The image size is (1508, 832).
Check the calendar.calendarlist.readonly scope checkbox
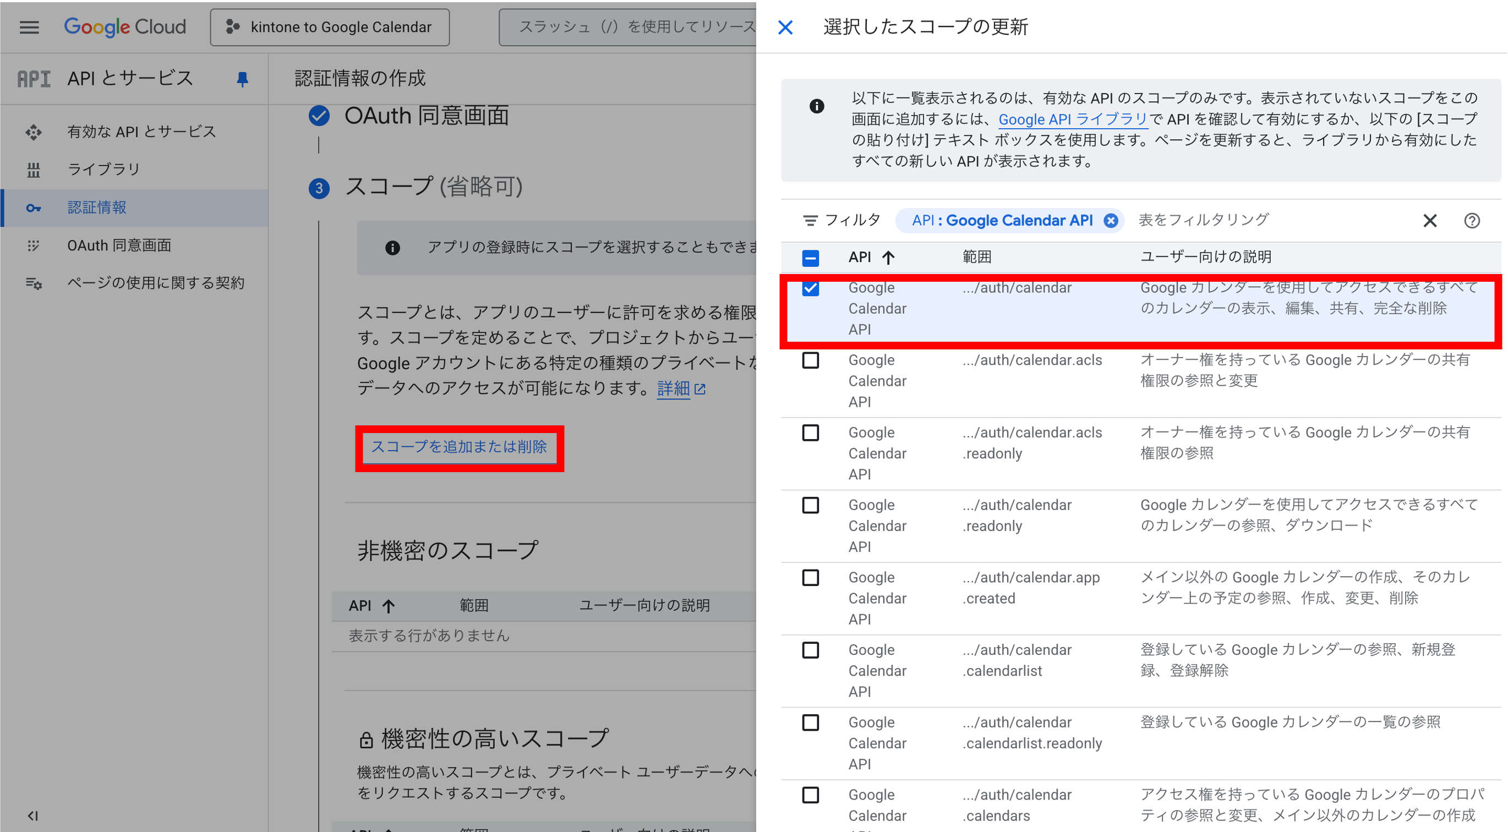[x=810, y=723]
